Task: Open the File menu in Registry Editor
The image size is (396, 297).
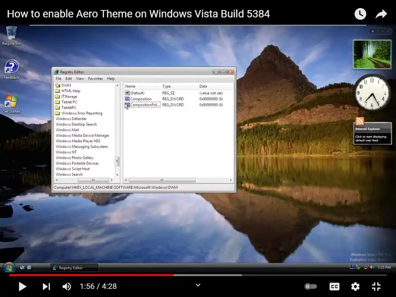Action: 58,79
